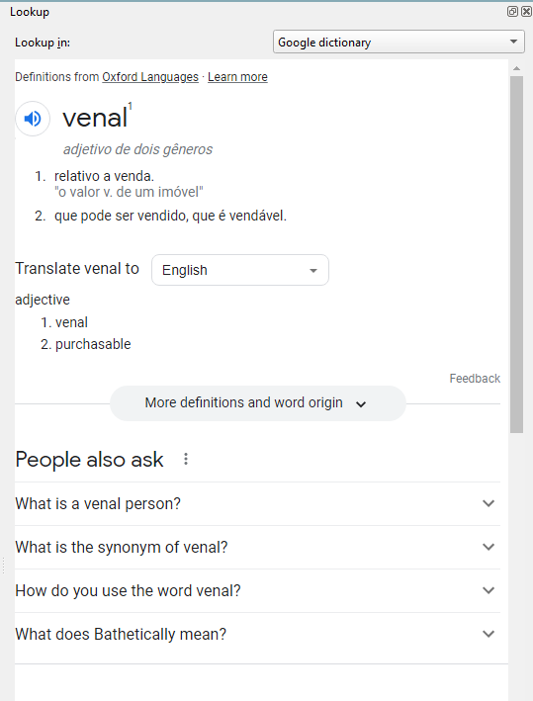Expand More definitions and word origin
This screenshot has width=533, height=701.
click(x=257, y=403)
